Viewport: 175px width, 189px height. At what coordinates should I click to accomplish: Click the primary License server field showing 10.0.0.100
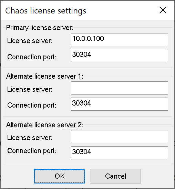click(120, 40)
